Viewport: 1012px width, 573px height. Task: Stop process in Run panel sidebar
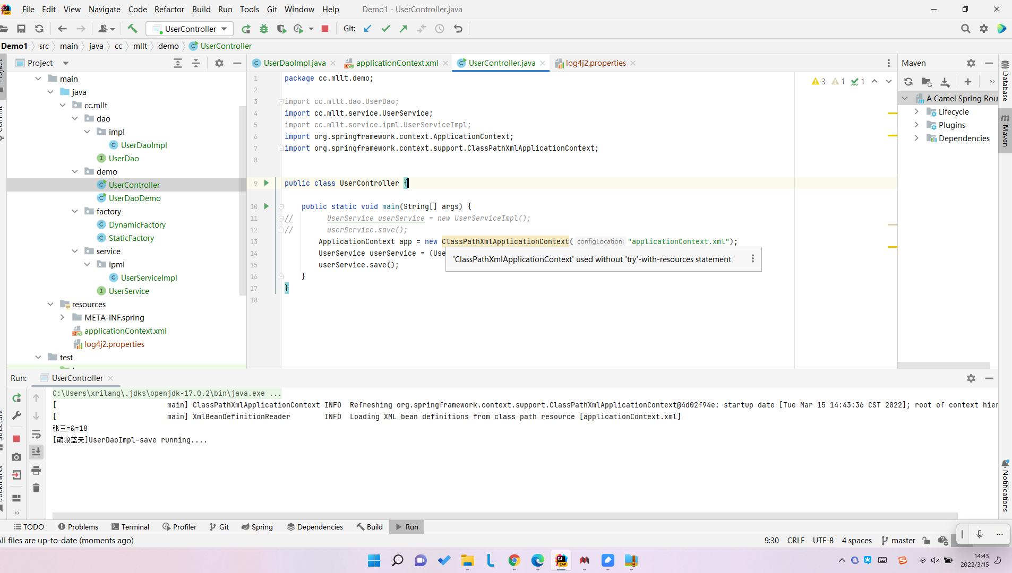point(16,439)
